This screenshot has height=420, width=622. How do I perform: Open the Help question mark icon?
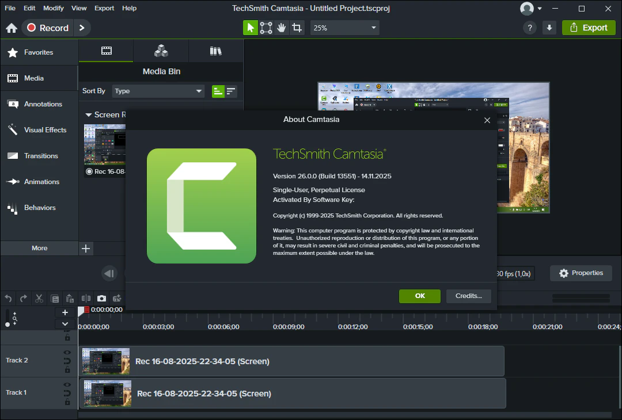click(530, 28)
